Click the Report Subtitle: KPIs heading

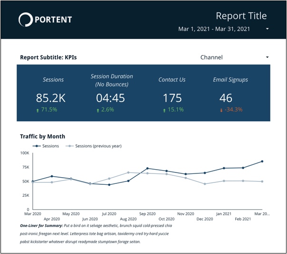[48, 57]
